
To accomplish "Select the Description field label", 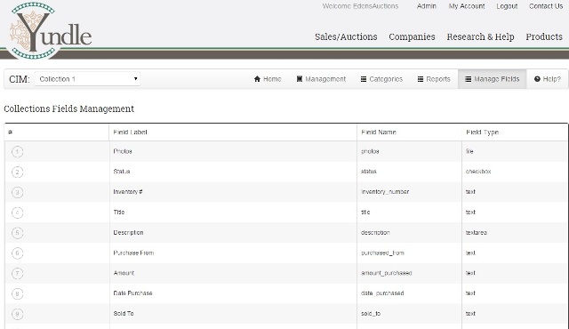I will tap(128, 232).
